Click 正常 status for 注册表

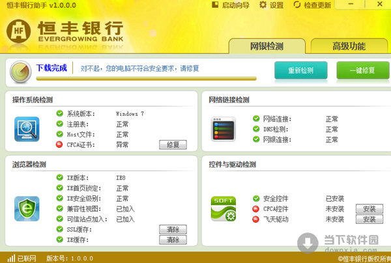pos(123,124)
